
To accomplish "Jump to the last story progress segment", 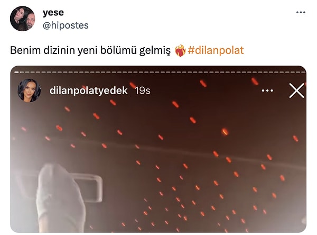I will pos(303,72).
